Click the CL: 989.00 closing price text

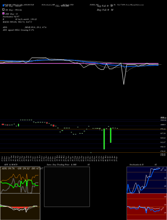point(62,6)
